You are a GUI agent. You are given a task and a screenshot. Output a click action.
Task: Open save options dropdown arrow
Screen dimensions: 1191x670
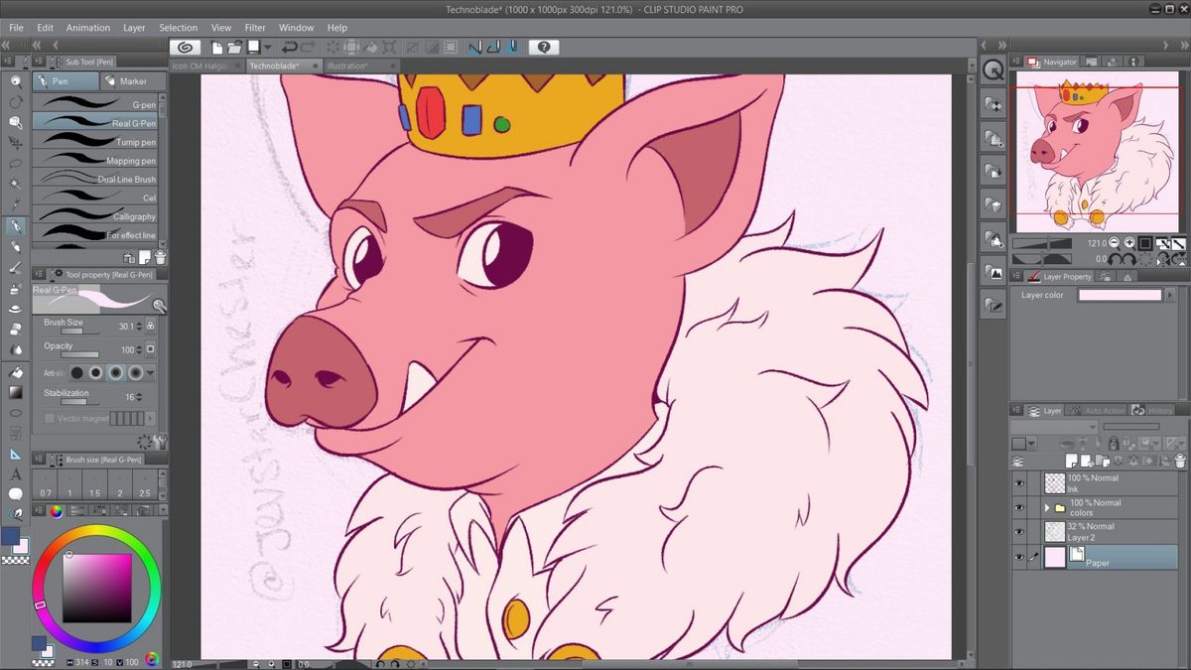coord(268,47)
